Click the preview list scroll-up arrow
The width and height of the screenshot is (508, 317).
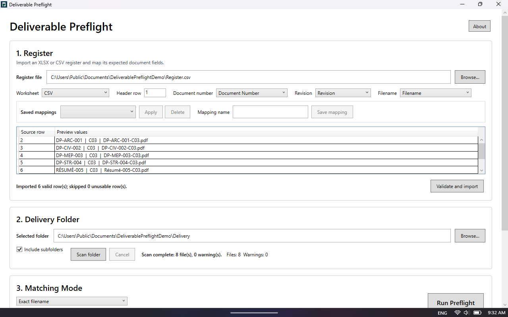[481, 140]
